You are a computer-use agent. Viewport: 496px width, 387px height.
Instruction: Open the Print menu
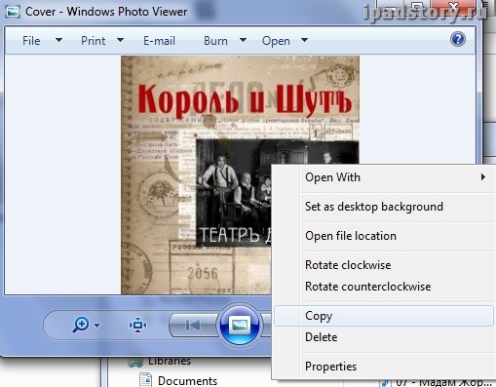click(x=94, y=41)
